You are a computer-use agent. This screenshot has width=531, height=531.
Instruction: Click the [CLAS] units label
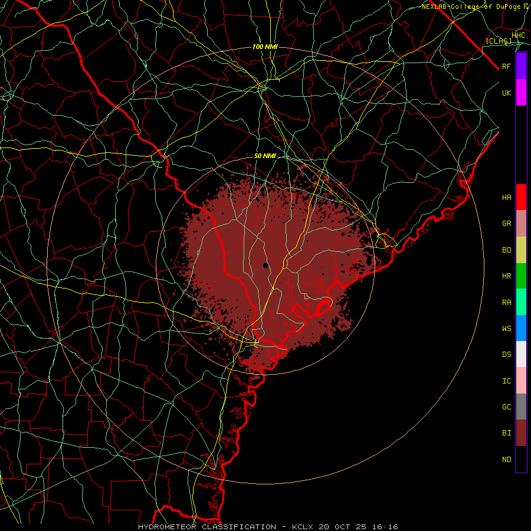click(499, 41)
